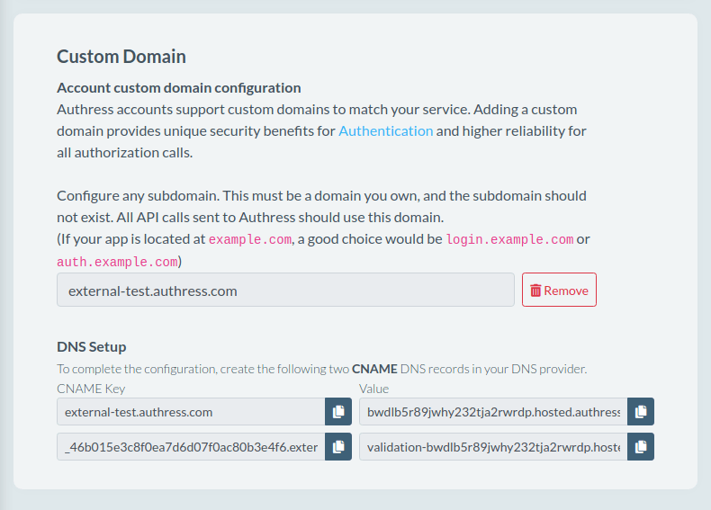Select the _46b015e3c8f0ea7d6d07f0ac80b3e4f6 key field
Screen dimensions: 711x510
pyautogui.click(x=191, y=447)
